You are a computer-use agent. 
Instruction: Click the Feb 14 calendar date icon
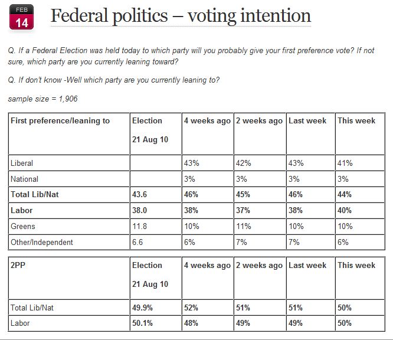click(22, 16)
